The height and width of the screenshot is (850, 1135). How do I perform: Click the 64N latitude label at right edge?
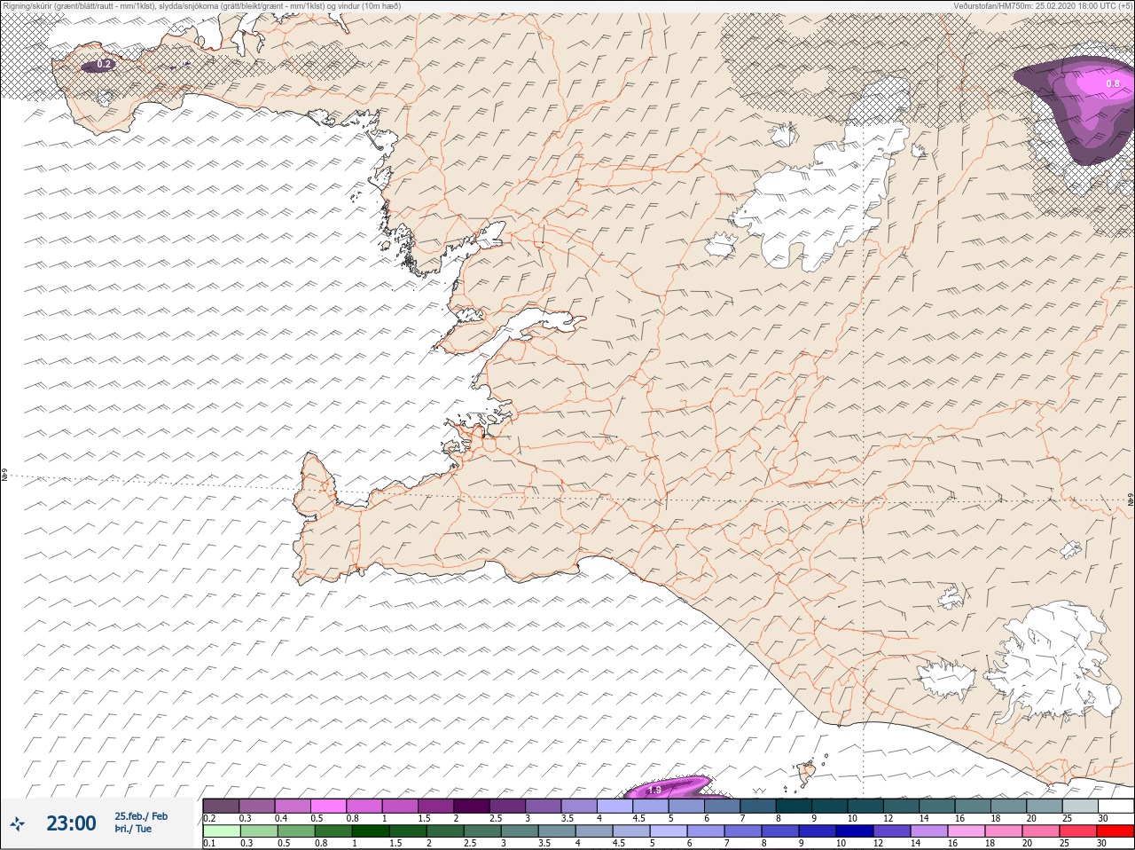pos(1130,500)
